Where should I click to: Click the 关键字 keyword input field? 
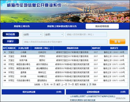(65, 42)
